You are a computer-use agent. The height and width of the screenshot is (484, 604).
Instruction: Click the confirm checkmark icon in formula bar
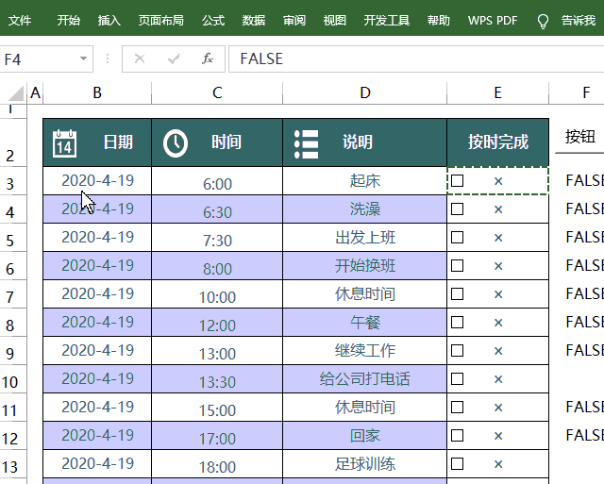pyautogui.click(x=174, y=58)
